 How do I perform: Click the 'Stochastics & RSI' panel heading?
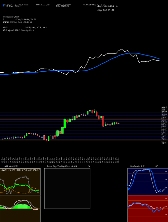(144, 166)
